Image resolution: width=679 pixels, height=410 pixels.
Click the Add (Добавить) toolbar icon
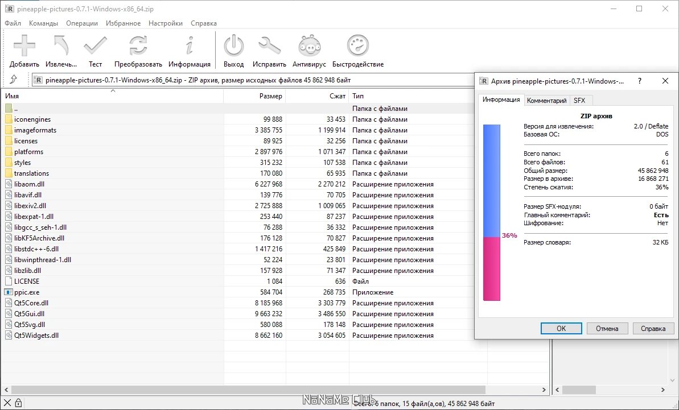24,45
